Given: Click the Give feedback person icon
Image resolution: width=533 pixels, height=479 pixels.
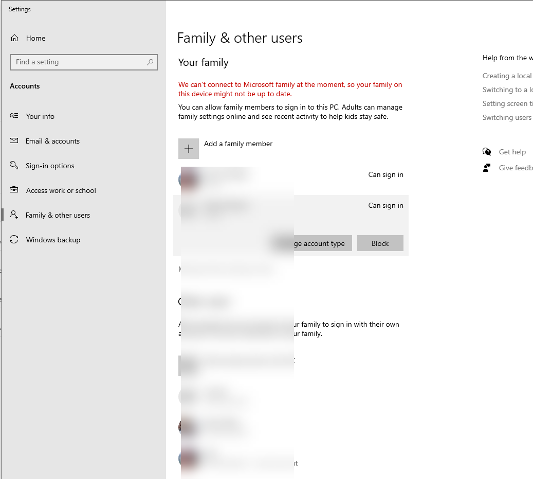Looking at the screenshot, I should (x=487, y=168).
